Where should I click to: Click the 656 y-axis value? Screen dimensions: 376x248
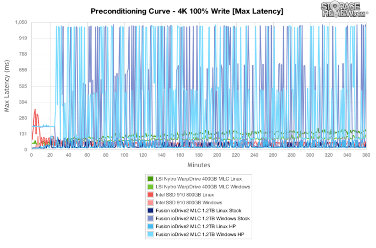click(x=23, y=70)
